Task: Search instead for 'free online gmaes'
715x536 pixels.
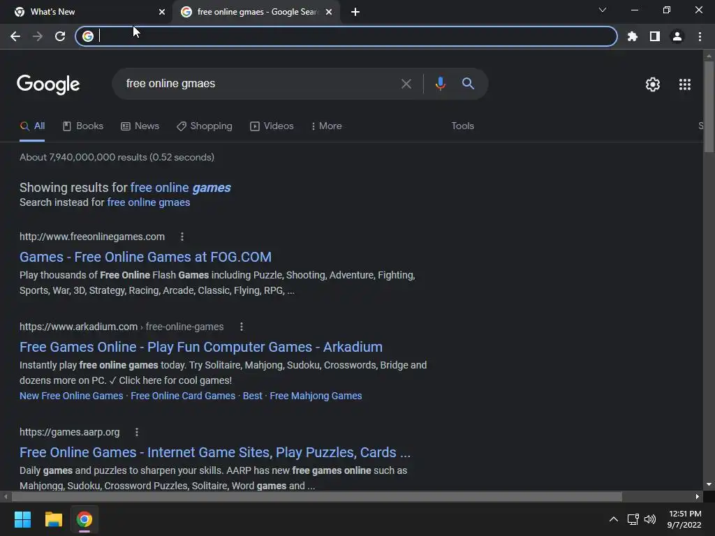Action: [x=149, y=202]
